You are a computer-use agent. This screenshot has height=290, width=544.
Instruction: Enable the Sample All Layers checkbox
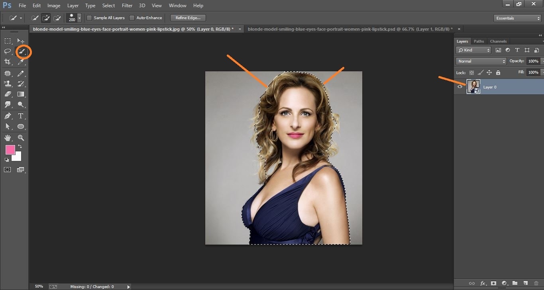[x=89, y=18]
